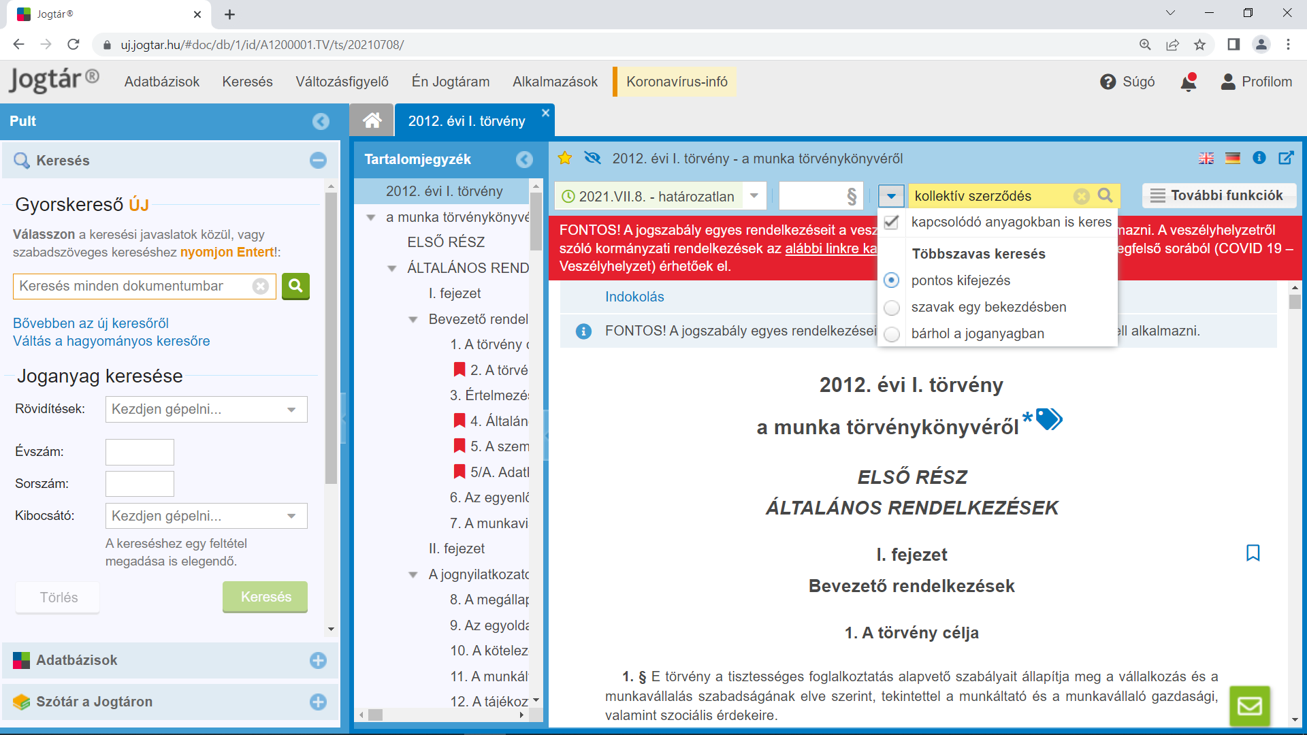1307x735 pixels.
Task: Expand the Szótár a Jogtáron section
Action: coord(318,702)
